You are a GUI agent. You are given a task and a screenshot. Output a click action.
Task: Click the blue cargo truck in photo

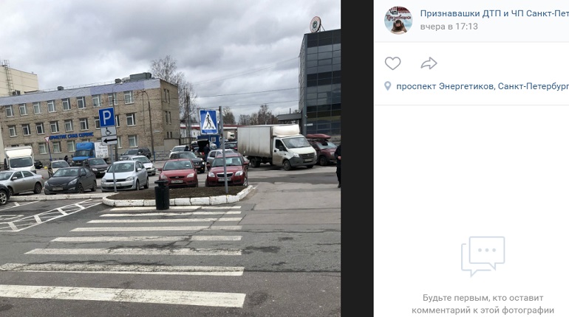(84, 152)
